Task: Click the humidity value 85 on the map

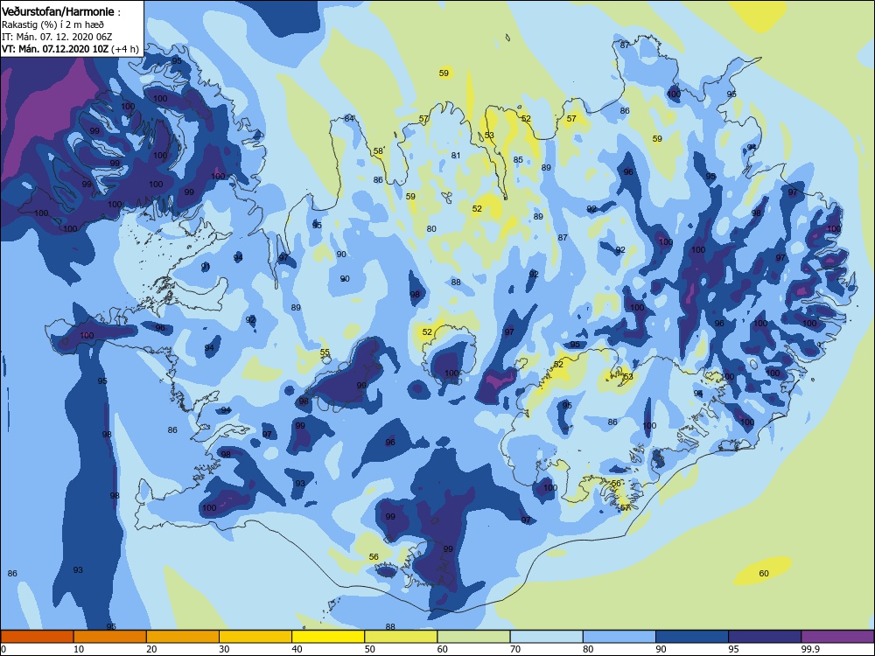Action: pyautogui.click(x=518, y=159)
